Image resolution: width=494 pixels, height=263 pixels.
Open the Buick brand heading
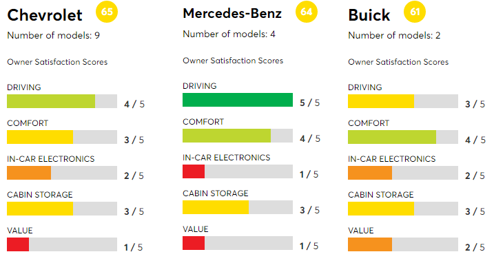(x=369, y=15)
